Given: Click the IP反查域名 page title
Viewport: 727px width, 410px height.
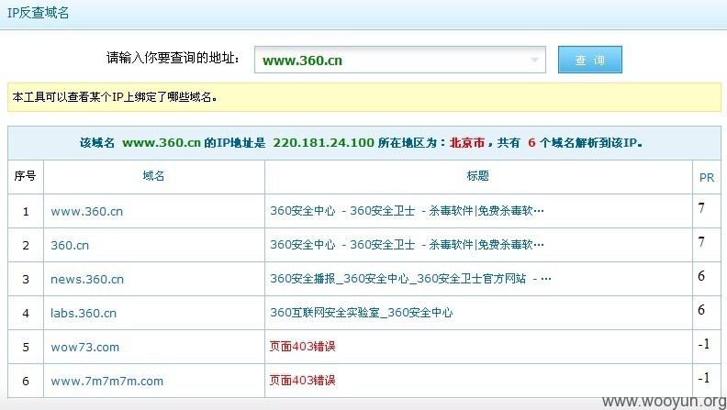Looking at the screenshot, I should (38, 13).
